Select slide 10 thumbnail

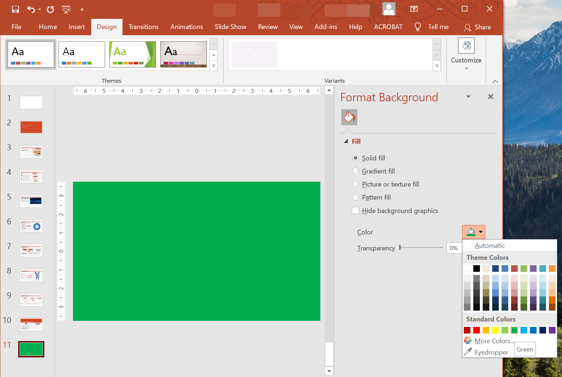(31, 324)
